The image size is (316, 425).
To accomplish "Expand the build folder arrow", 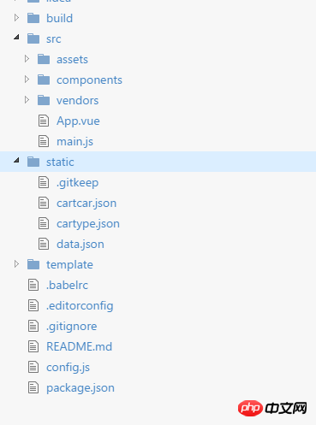I will pos(16,18).
